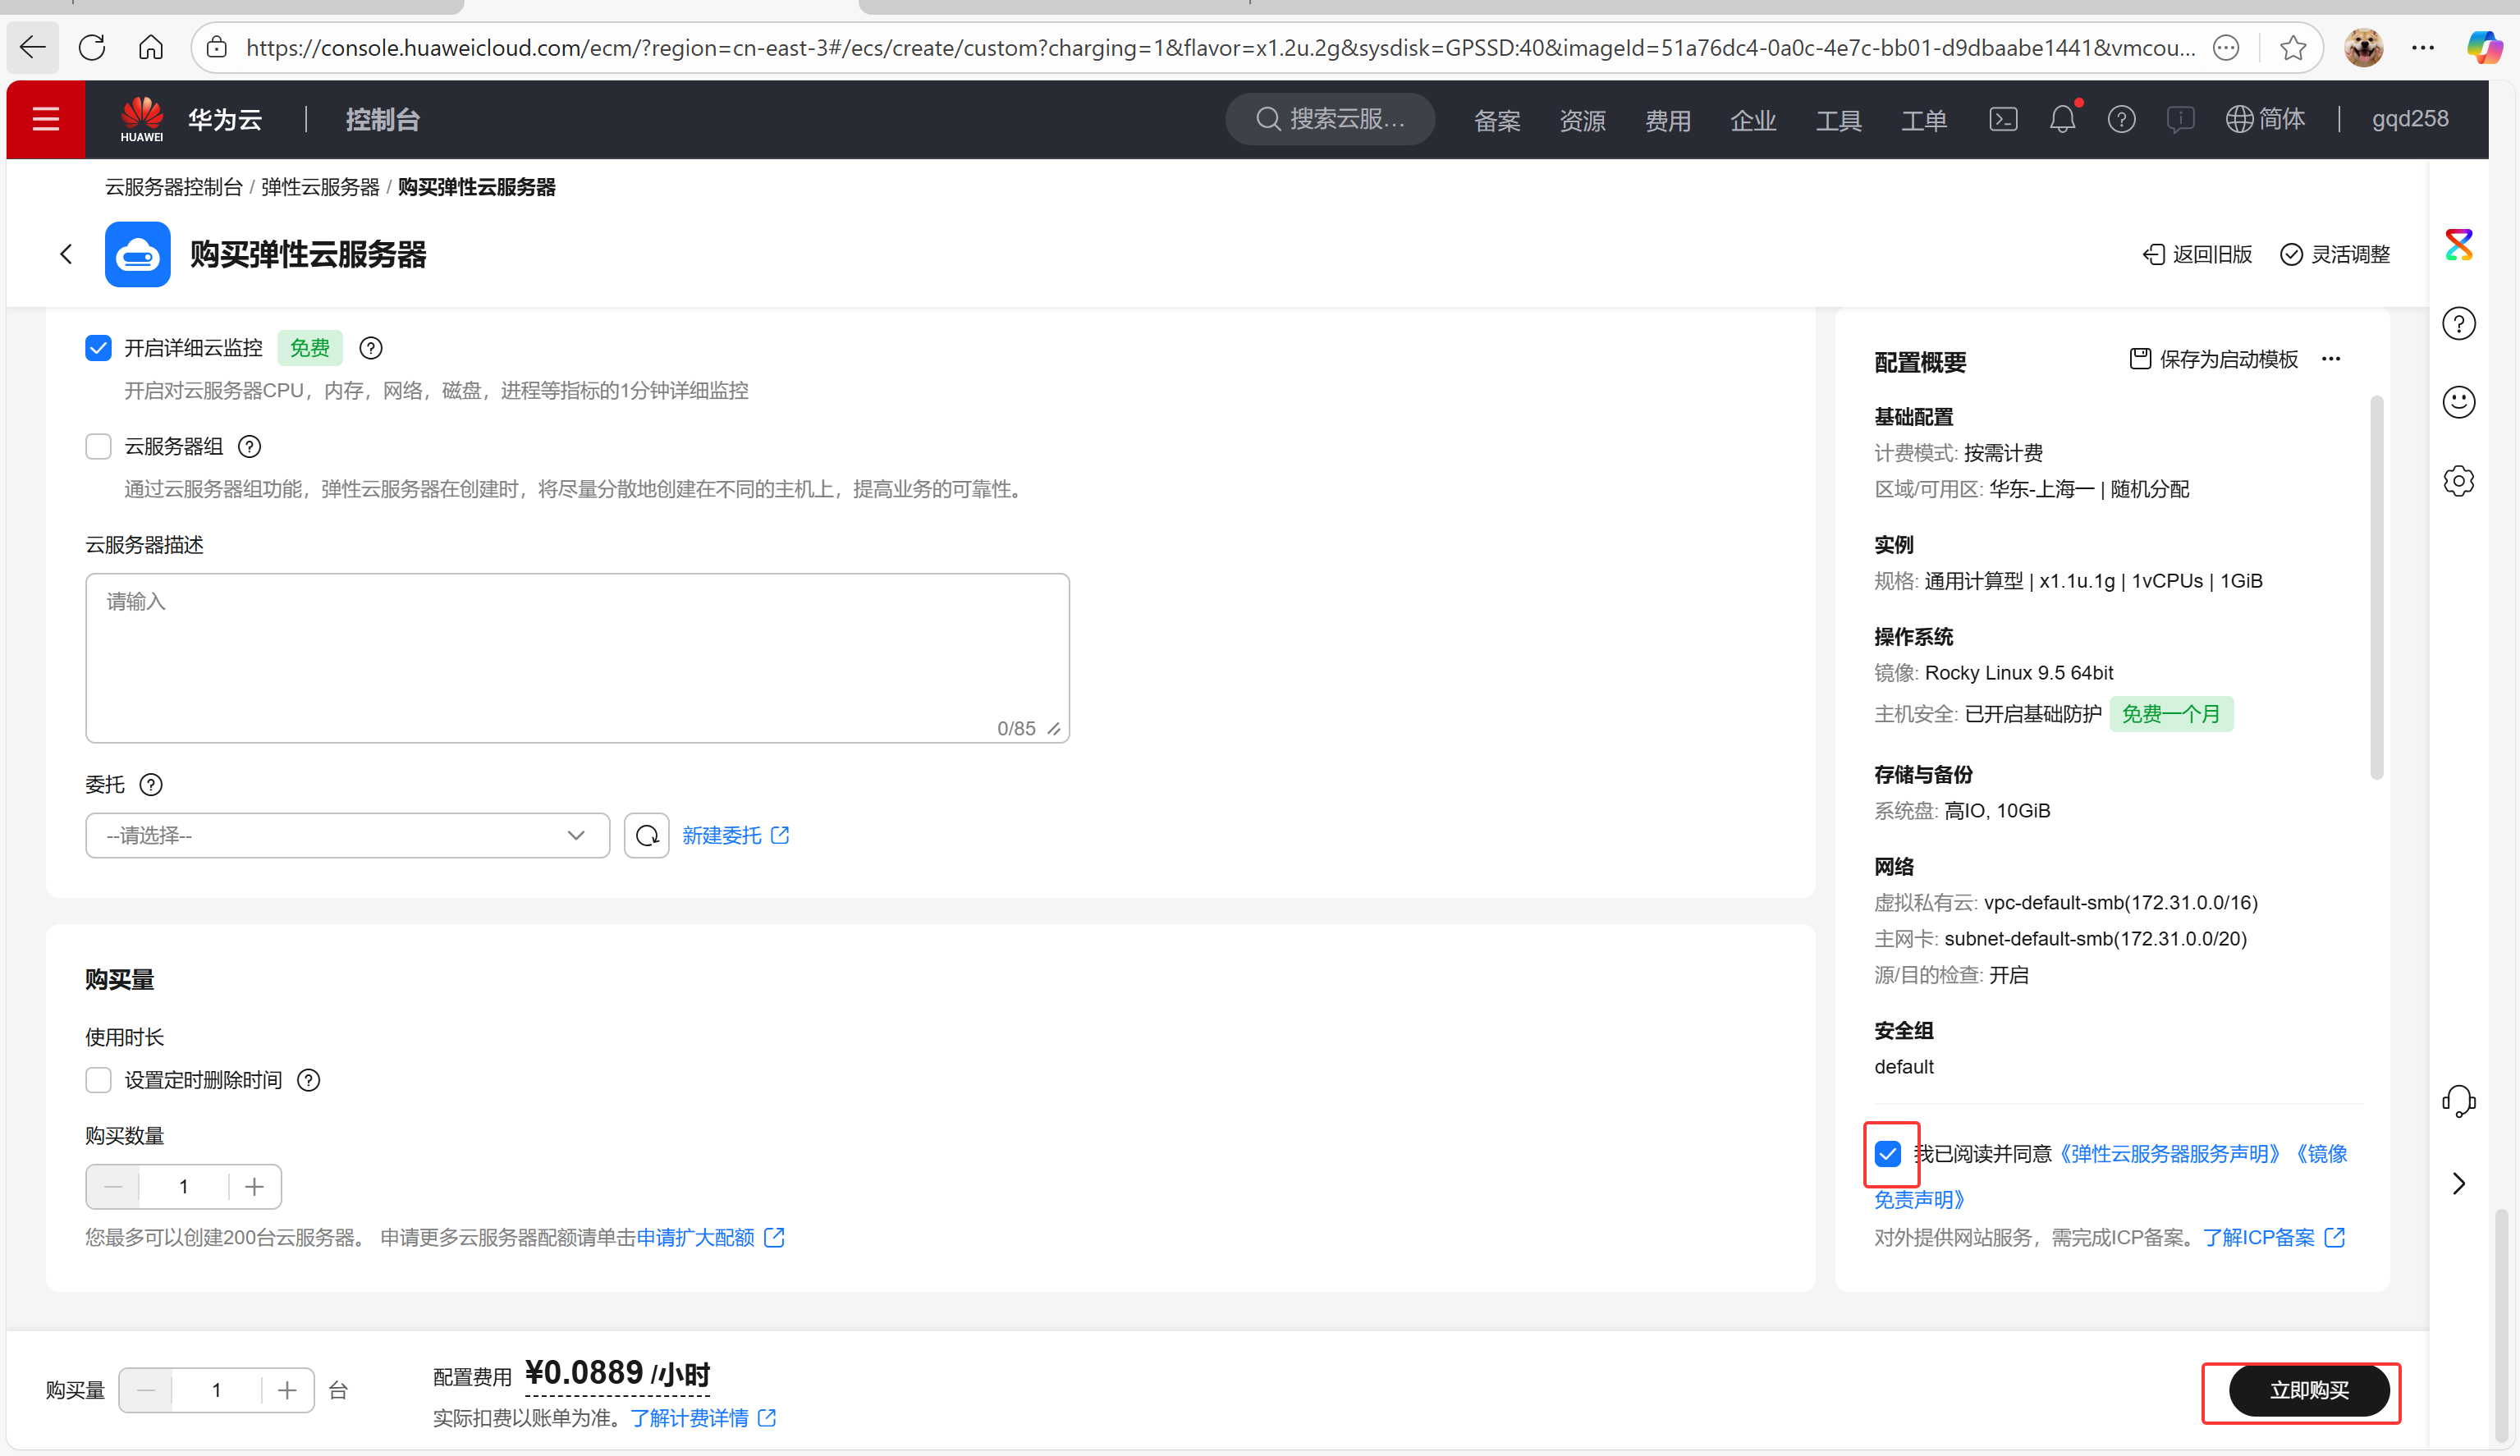Open 了解ICP备案 link

pyautogui.click(x=2273, y=1237)
